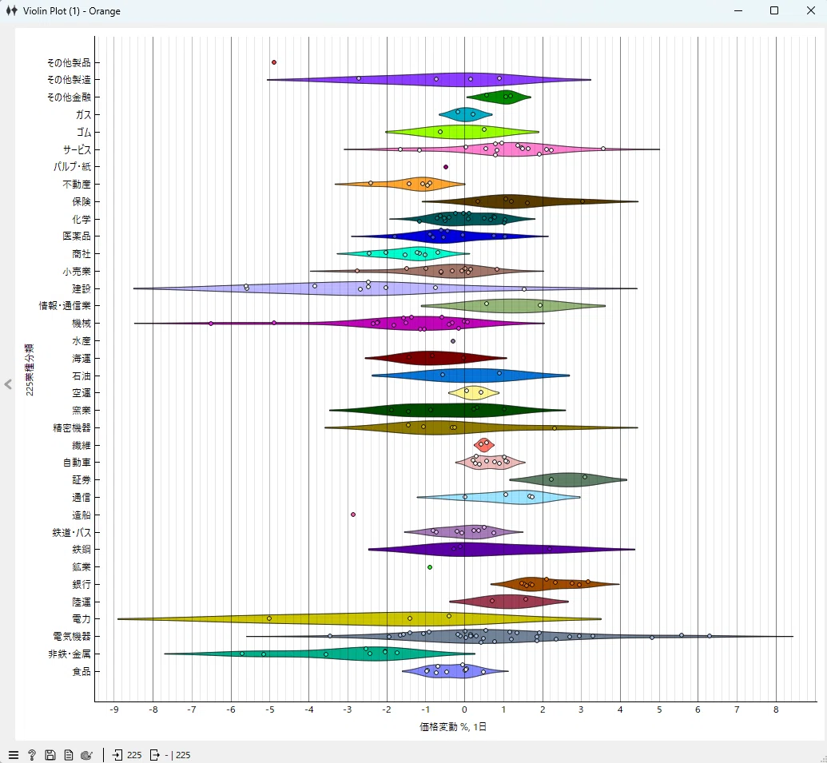Open visual settings via the palette icon
The width and height of the screenshot is (827, 763).
pyautogui.click(x=87, y=755)
